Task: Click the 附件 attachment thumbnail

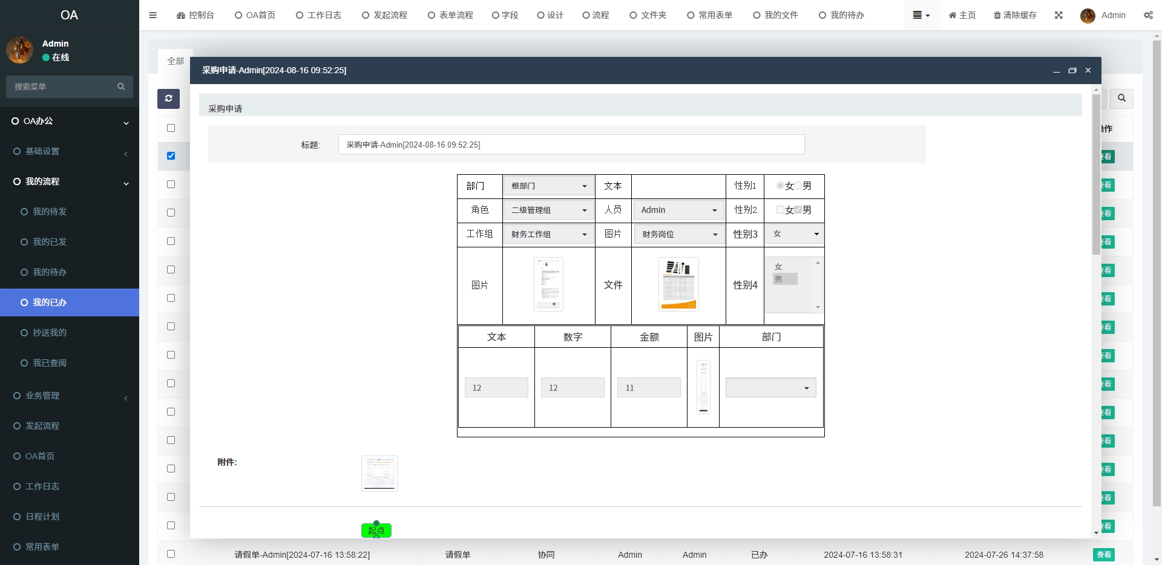Action: [x=379, y=473]
